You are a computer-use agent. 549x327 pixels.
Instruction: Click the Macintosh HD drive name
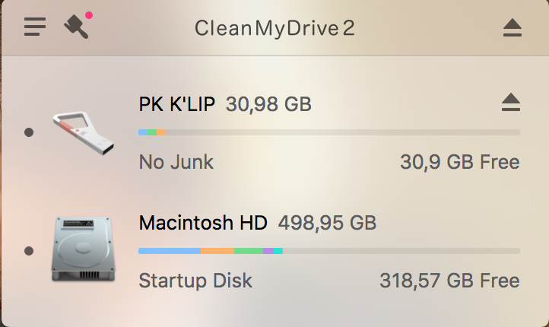pyautogui.click(x=203, y=223)
